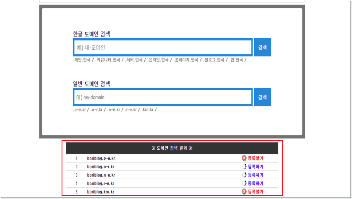Click 등록불가 label for boriblog.p-e.kr
This screenshot has height=199, width=352.
click(x=255, y=158)
